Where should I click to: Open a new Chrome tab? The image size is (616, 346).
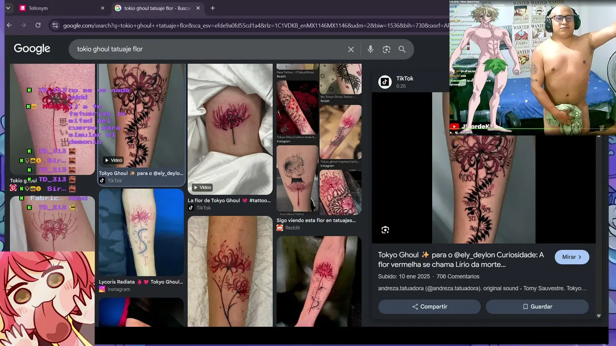(x=213, y=8)
